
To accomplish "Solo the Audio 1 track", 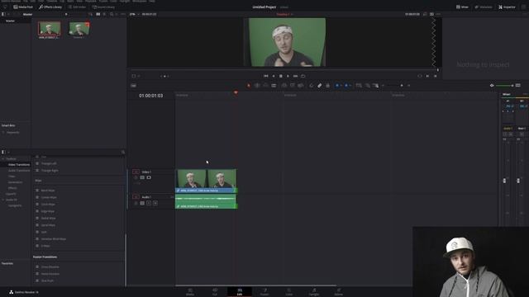I will (149, 203).
